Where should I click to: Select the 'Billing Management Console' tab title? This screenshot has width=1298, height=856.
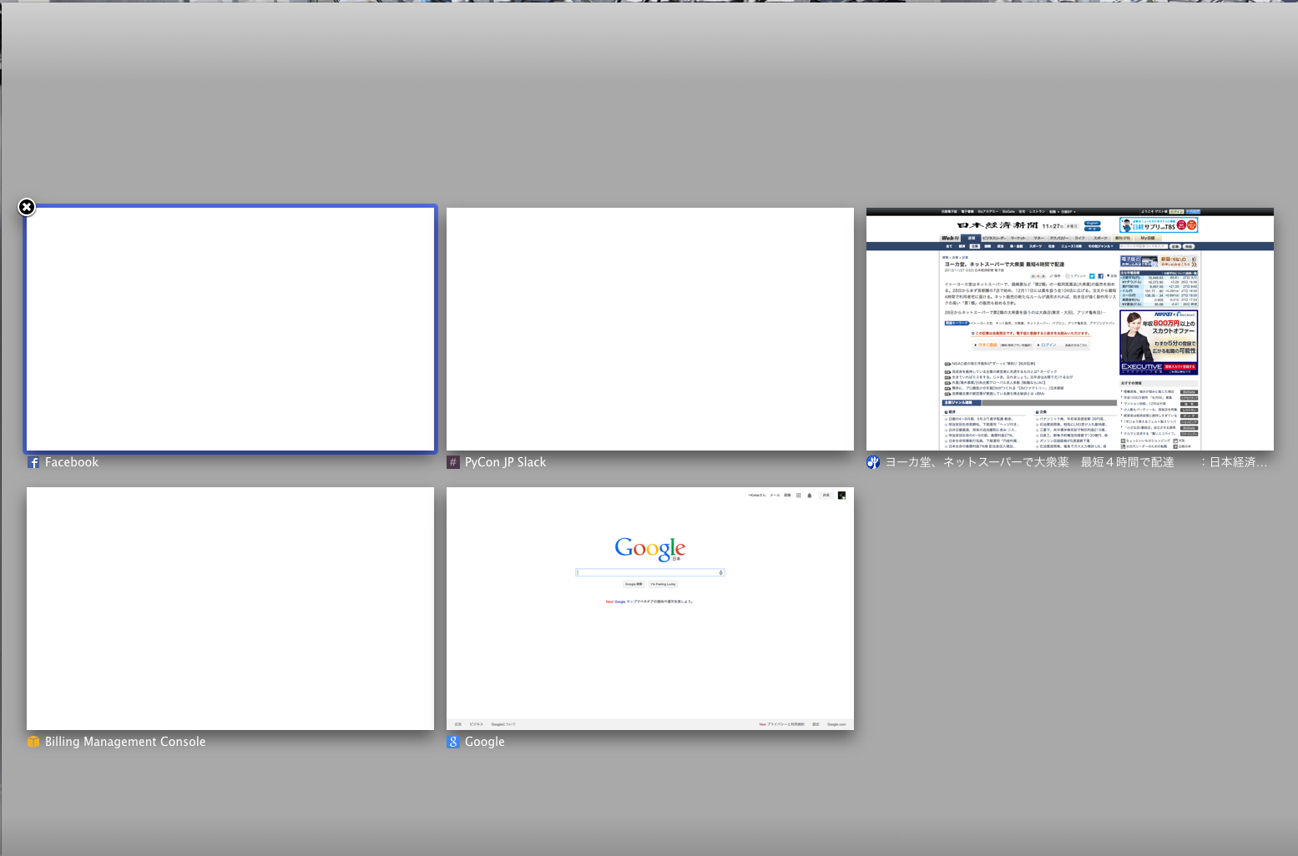tap(125, 742)
